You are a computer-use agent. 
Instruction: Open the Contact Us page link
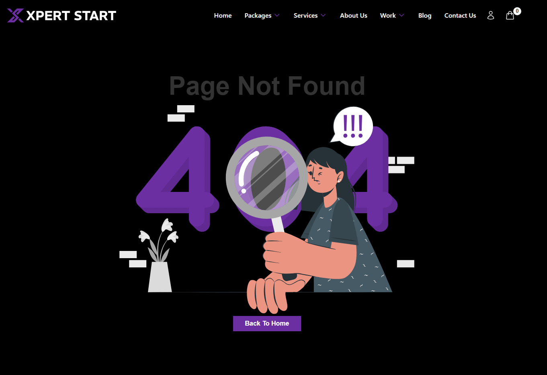(x=460, y=16)
